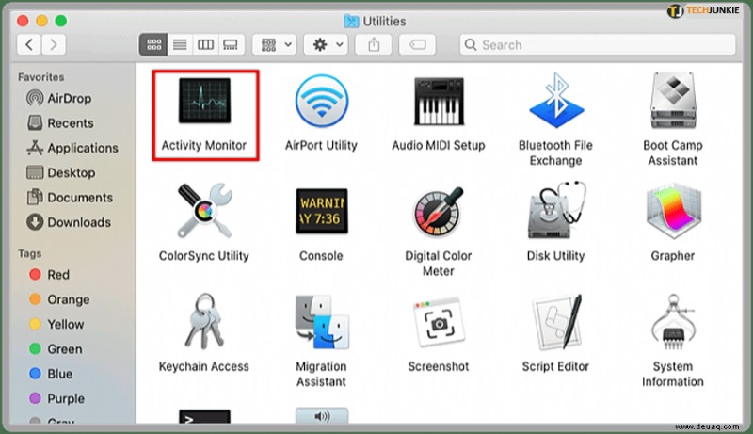This screenshot has width=753, height=434.
Task: Open the Digital Color Meter icon
Action: pos(439,212)
